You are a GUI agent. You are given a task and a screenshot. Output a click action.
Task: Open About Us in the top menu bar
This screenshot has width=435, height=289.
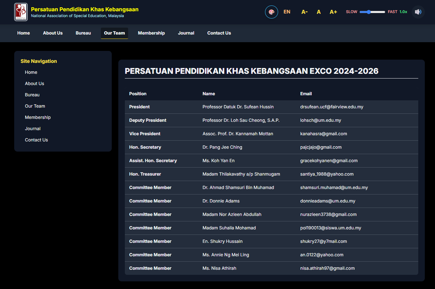53,33
